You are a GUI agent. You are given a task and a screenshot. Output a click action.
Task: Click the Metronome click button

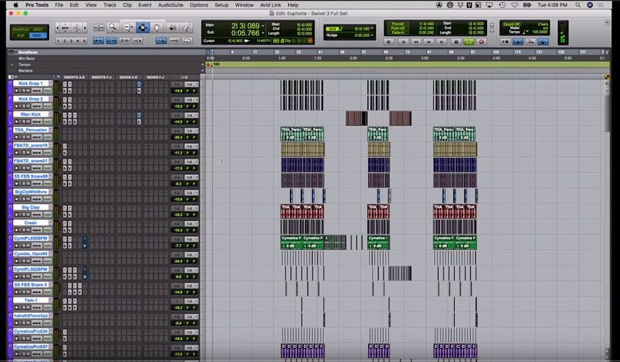pyautogui.click(x=517, y=41)
